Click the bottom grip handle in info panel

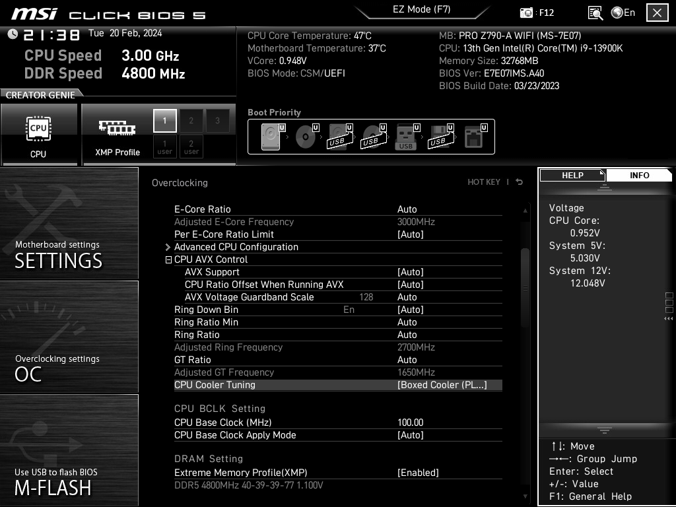605,430
